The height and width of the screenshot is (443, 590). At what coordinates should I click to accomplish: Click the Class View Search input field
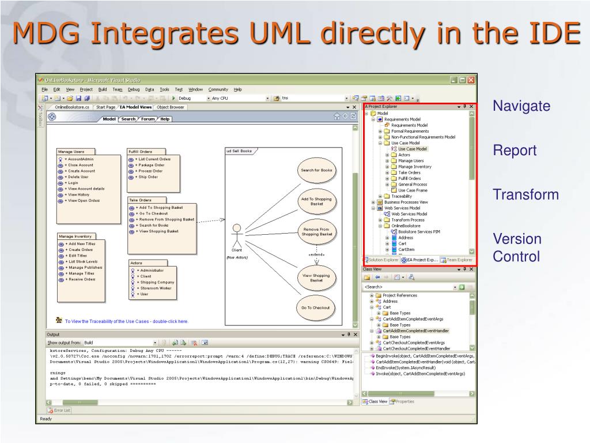[x=409, y=287]
